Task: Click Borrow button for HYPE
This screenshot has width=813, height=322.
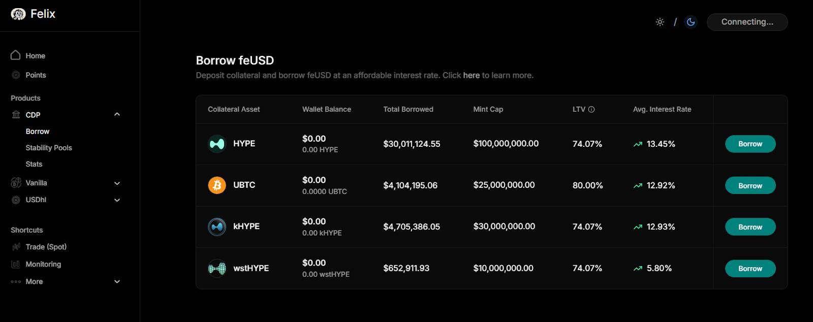Action: click(x=750, y=144)
